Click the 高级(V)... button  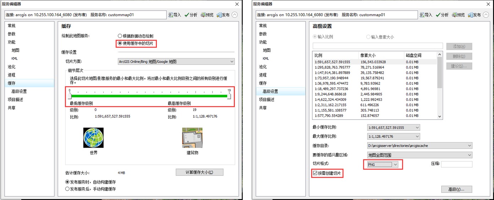click(456, 189)
